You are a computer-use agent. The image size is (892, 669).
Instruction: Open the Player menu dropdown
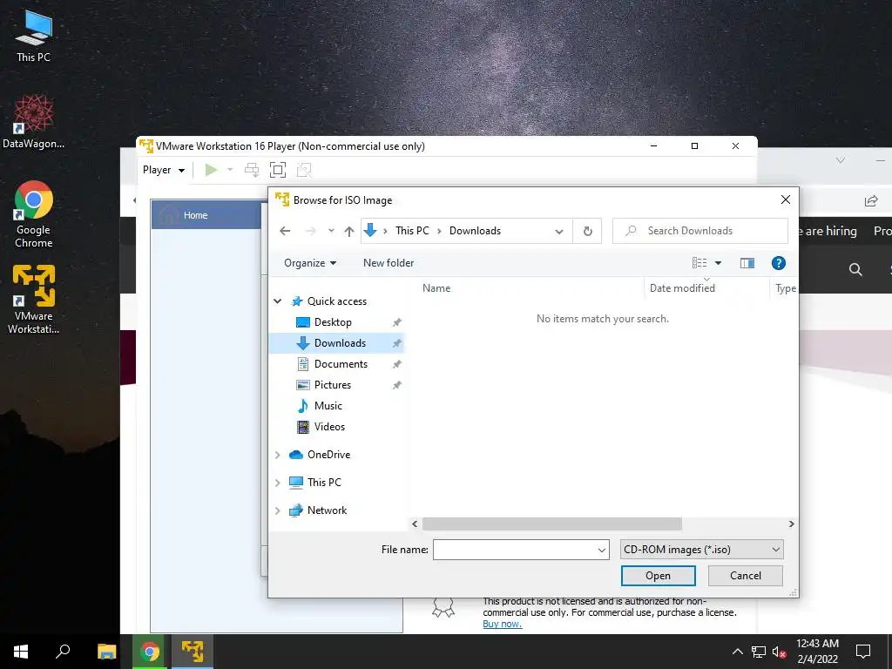(x=164, y=170)
